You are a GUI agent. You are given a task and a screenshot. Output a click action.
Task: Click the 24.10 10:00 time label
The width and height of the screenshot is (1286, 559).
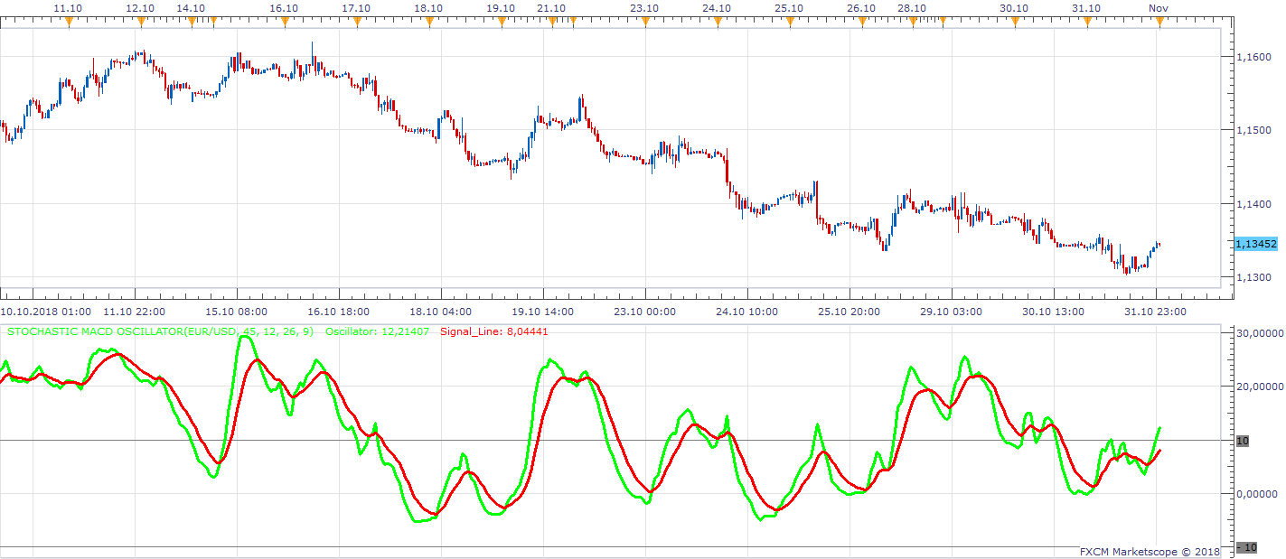pyautogui.click(x=746, y=312)
